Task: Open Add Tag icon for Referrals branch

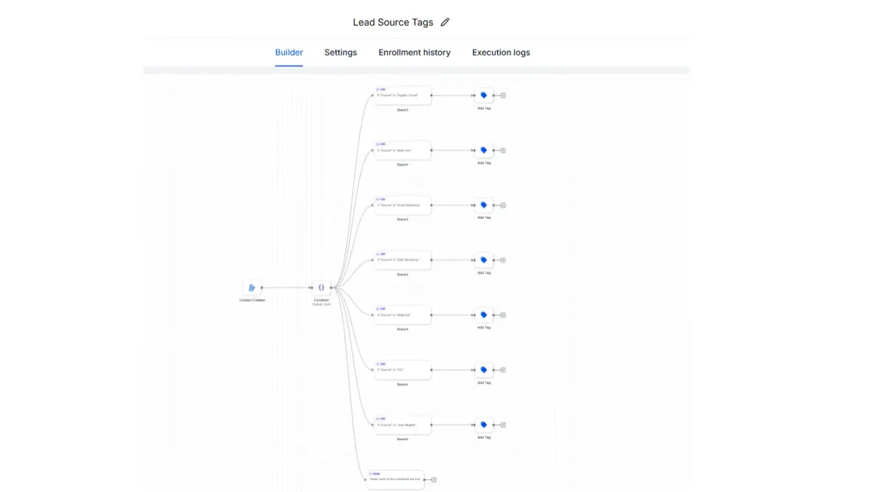Action: pos(484,314)
